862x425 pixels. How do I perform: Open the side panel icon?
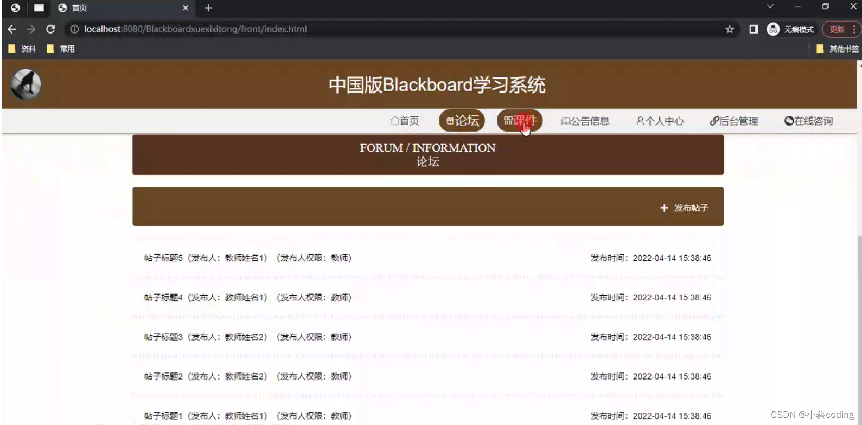(x=754, y=29)
